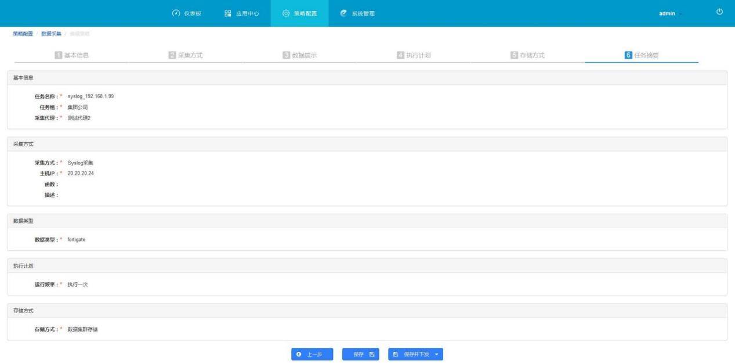Click the 系统管理 icon
The height and width of the screenshot is (363, 735).
click(343, 13)
